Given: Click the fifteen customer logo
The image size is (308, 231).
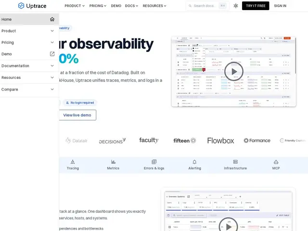Looking at the screenshot, I should 185,141.
